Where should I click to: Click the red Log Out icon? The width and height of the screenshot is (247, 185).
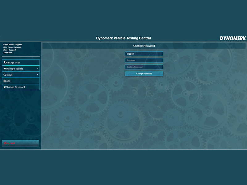click(5, 143)
